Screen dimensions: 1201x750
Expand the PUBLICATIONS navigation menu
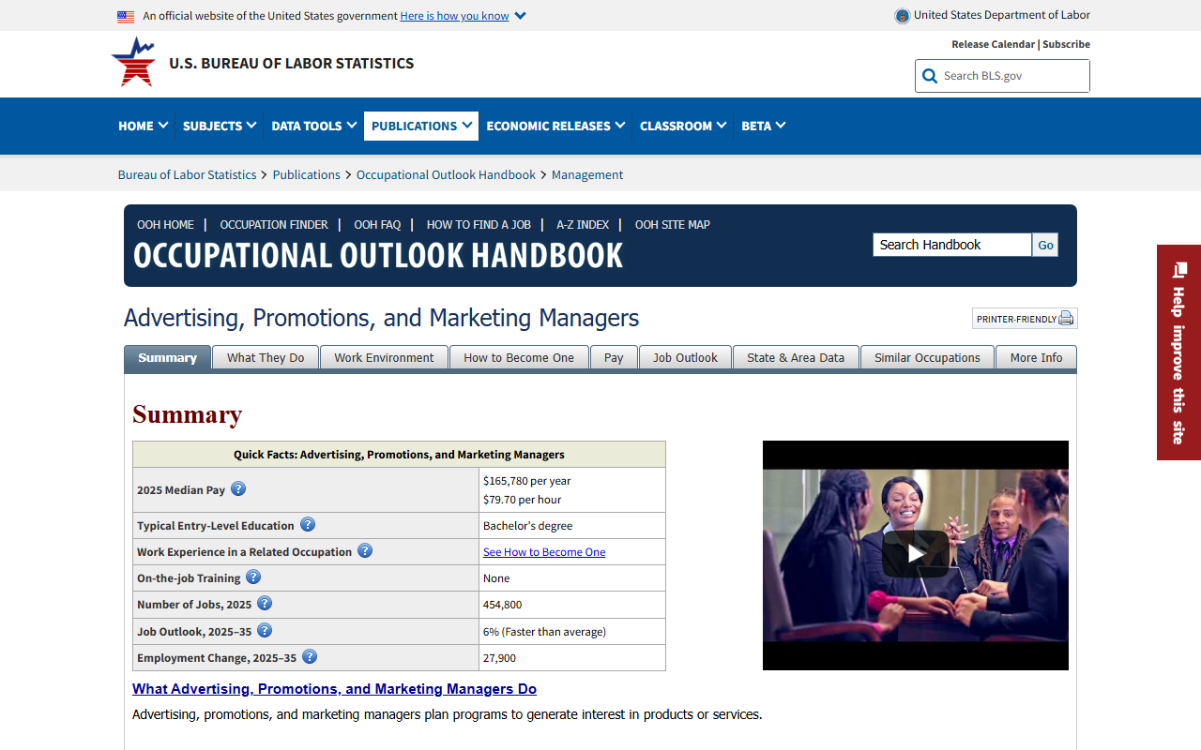click(421, 126)
